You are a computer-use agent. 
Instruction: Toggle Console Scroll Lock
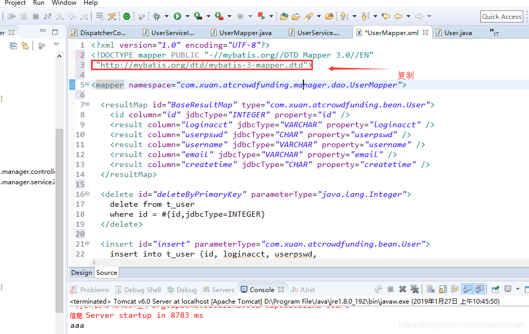pos(443,289)
